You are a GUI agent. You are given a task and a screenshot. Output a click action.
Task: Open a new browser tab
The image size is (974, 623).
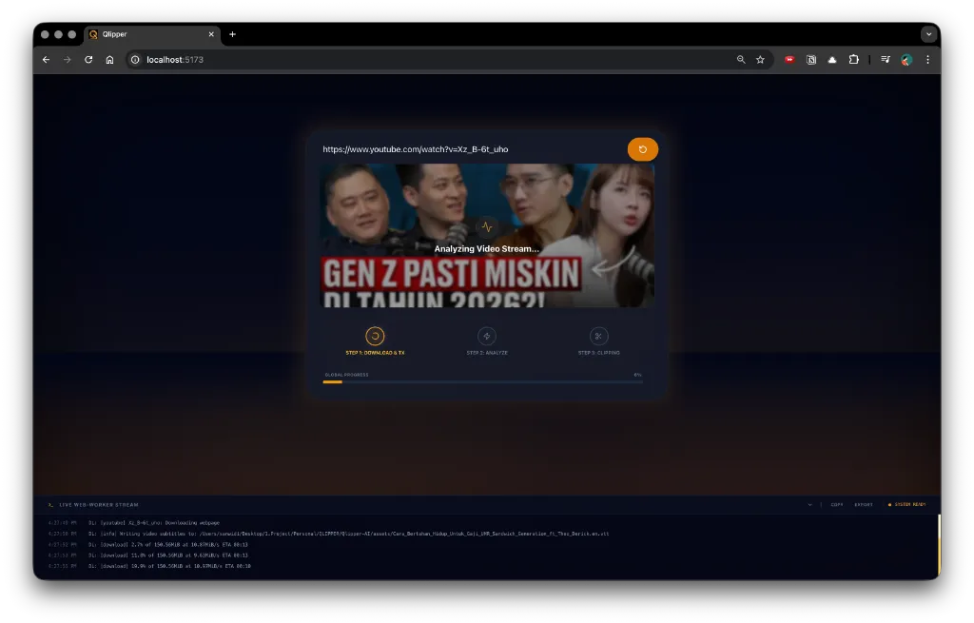(232, 34)
